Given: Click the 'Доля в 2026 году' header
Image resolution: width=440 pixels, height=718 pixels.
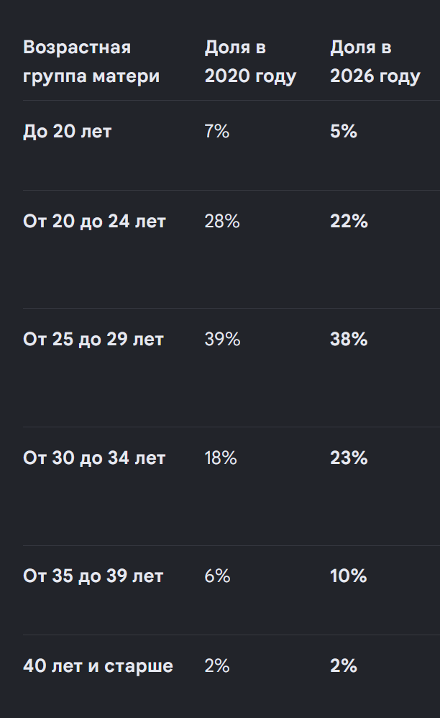Looking at the screenshot, I should click(x=375, y=61).
